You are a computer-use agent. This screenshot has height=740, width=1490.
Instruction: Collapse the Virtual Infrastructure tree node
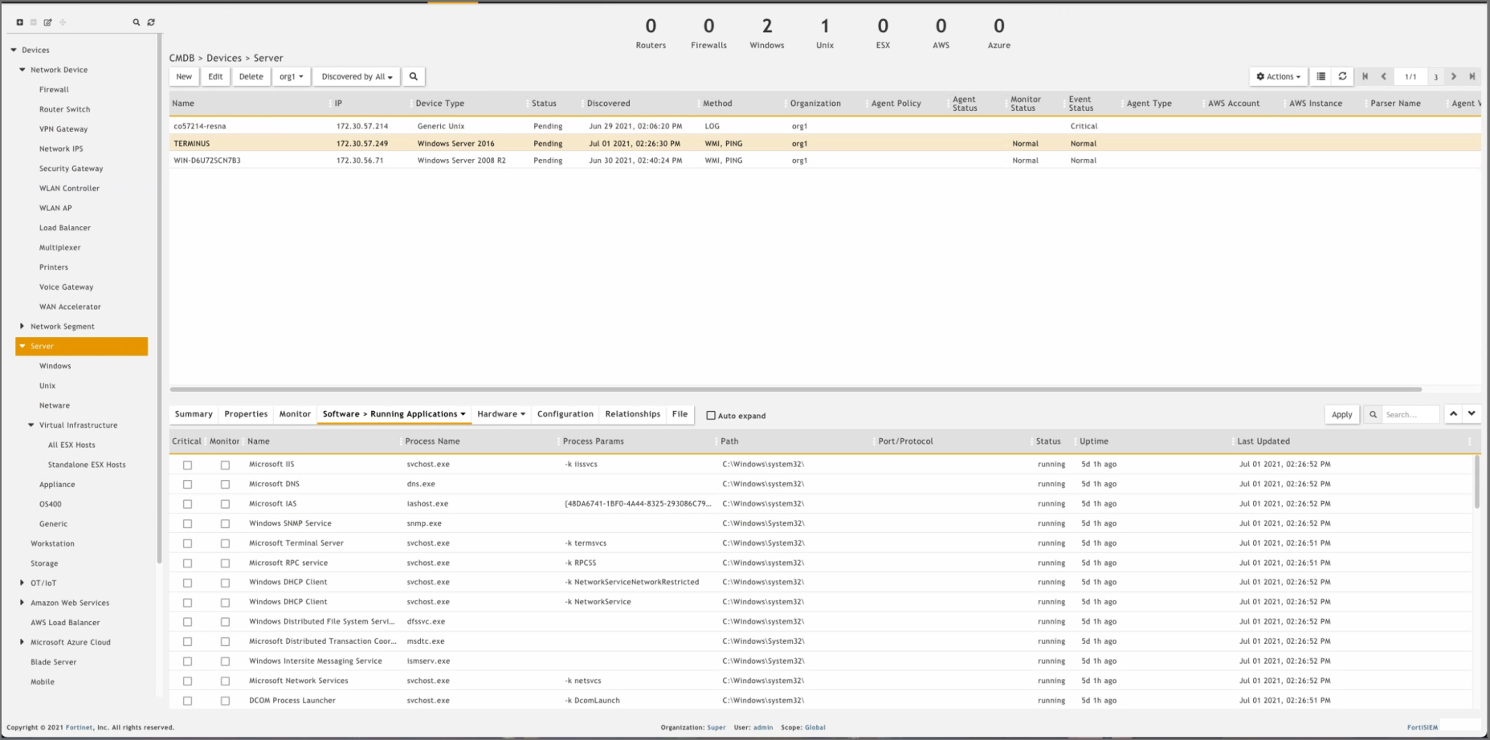[31, 425]
